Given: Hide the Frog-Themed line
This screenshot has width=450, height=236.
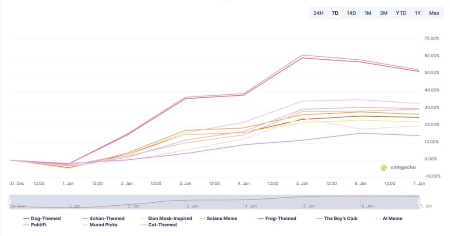Looking at the screenshot, I should (x=279, y=218).
